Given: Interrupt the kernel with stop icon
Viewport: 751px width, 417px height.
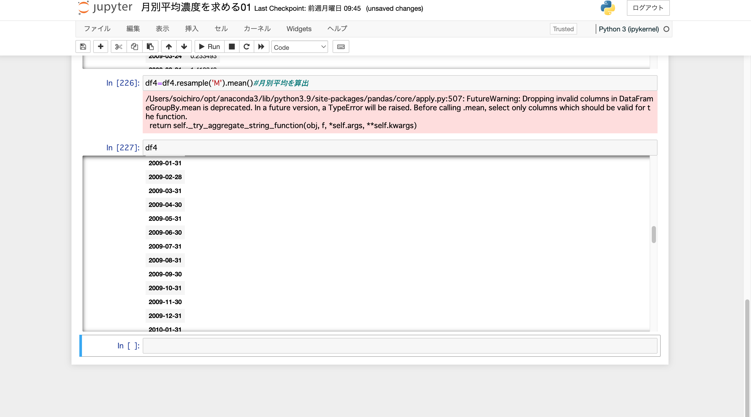Looking at the screenshot, I should pos(231,47).
